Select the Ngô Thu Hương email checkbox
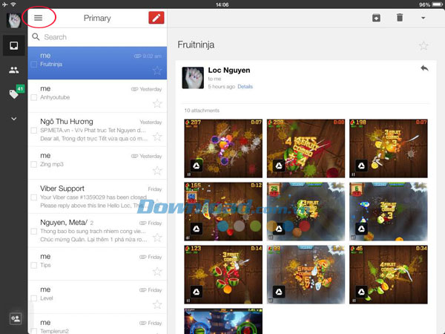Image resolution: width=445 pixels, height=334 pixels. [x=34, y=131]
